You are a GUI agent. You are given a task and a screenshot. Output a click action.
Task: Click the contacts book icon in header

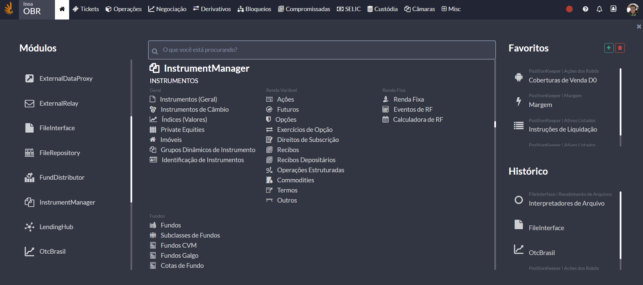point(613,9)
